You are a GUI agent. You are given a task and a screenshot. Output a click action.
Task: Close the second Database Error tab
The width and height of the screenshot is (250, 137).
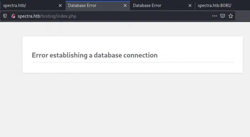pos(190,6)
